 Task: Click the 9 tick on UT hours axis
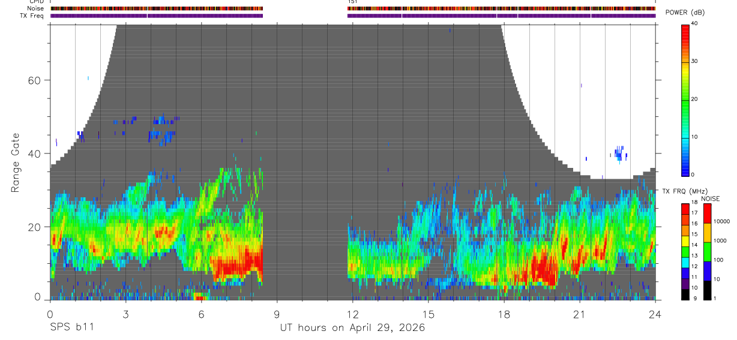click(277, 314)
